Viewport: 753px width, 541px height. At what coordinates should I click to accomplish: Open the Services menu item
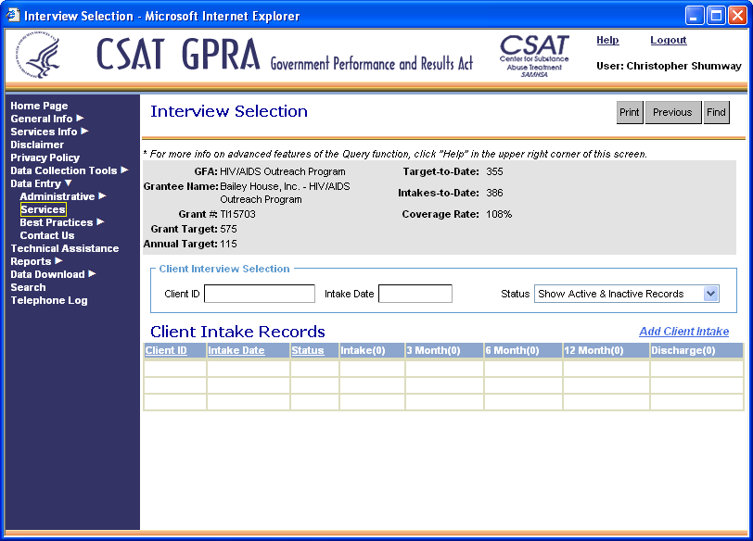[x=43, y=209]
